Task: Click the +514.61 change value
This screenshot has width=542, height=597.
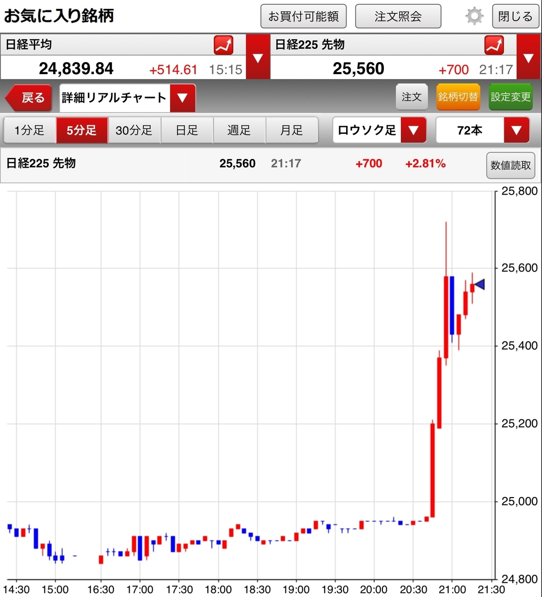Action: click(x=174, y=70)
